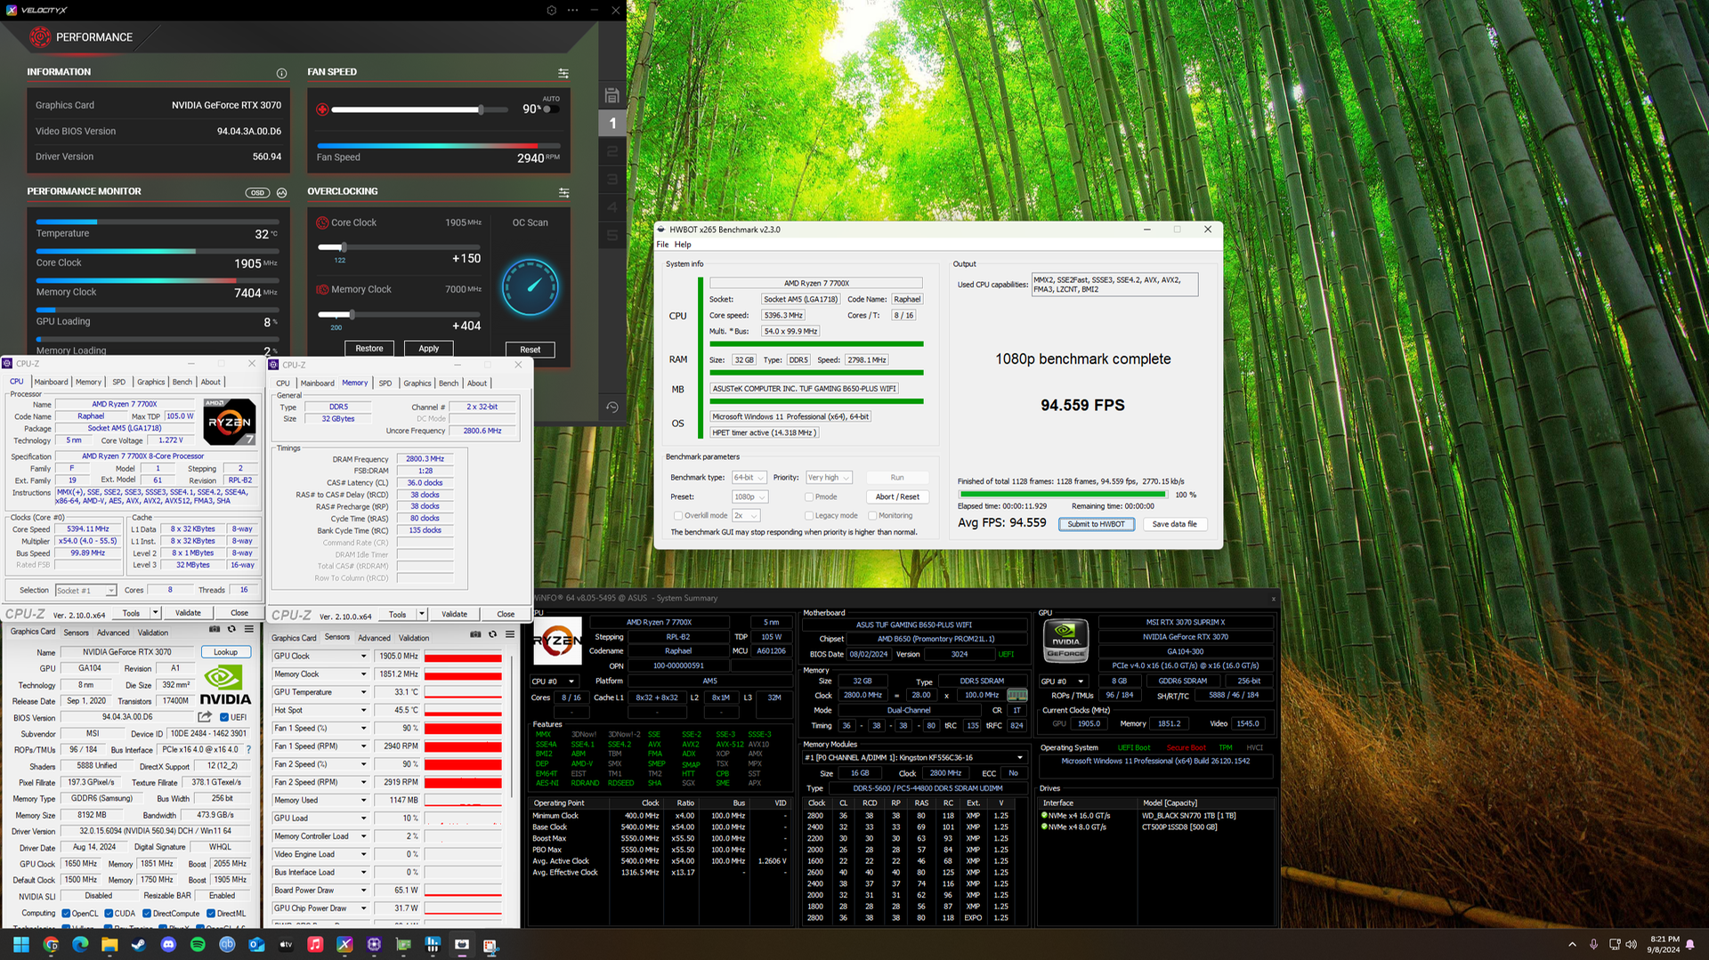The height and width of the screenshot is (960, 1709).
Task: Open performance monitor graph icon beside OSD
Action: tap(282, 192)
